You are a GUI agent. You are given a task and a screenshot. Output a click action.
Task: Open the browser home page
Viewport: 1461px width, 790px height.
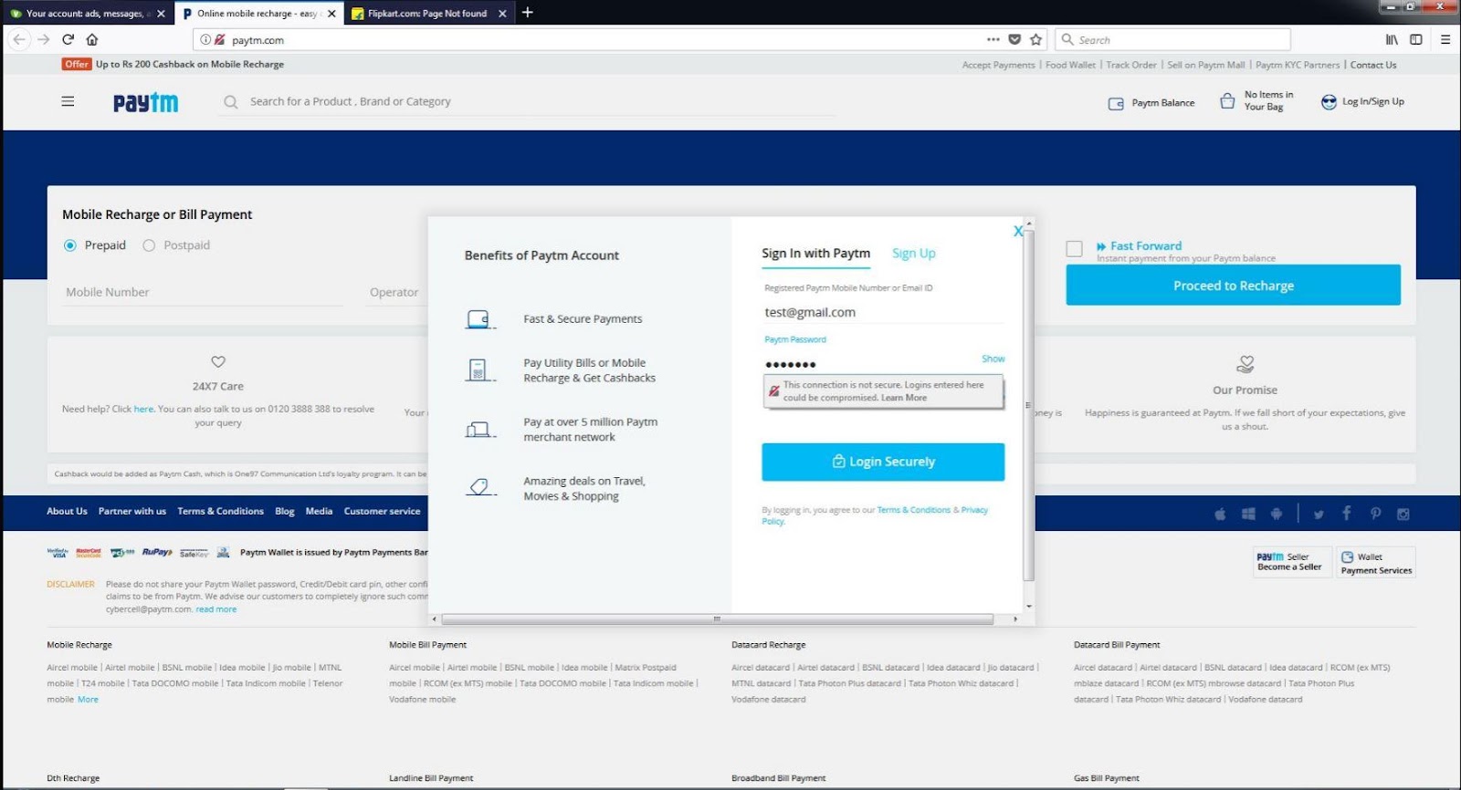point(92,39)
